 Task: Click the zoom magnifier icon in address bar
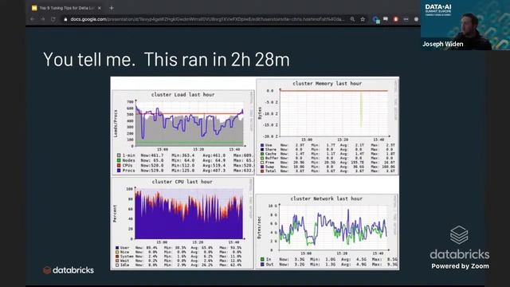(x=352, y=19)
